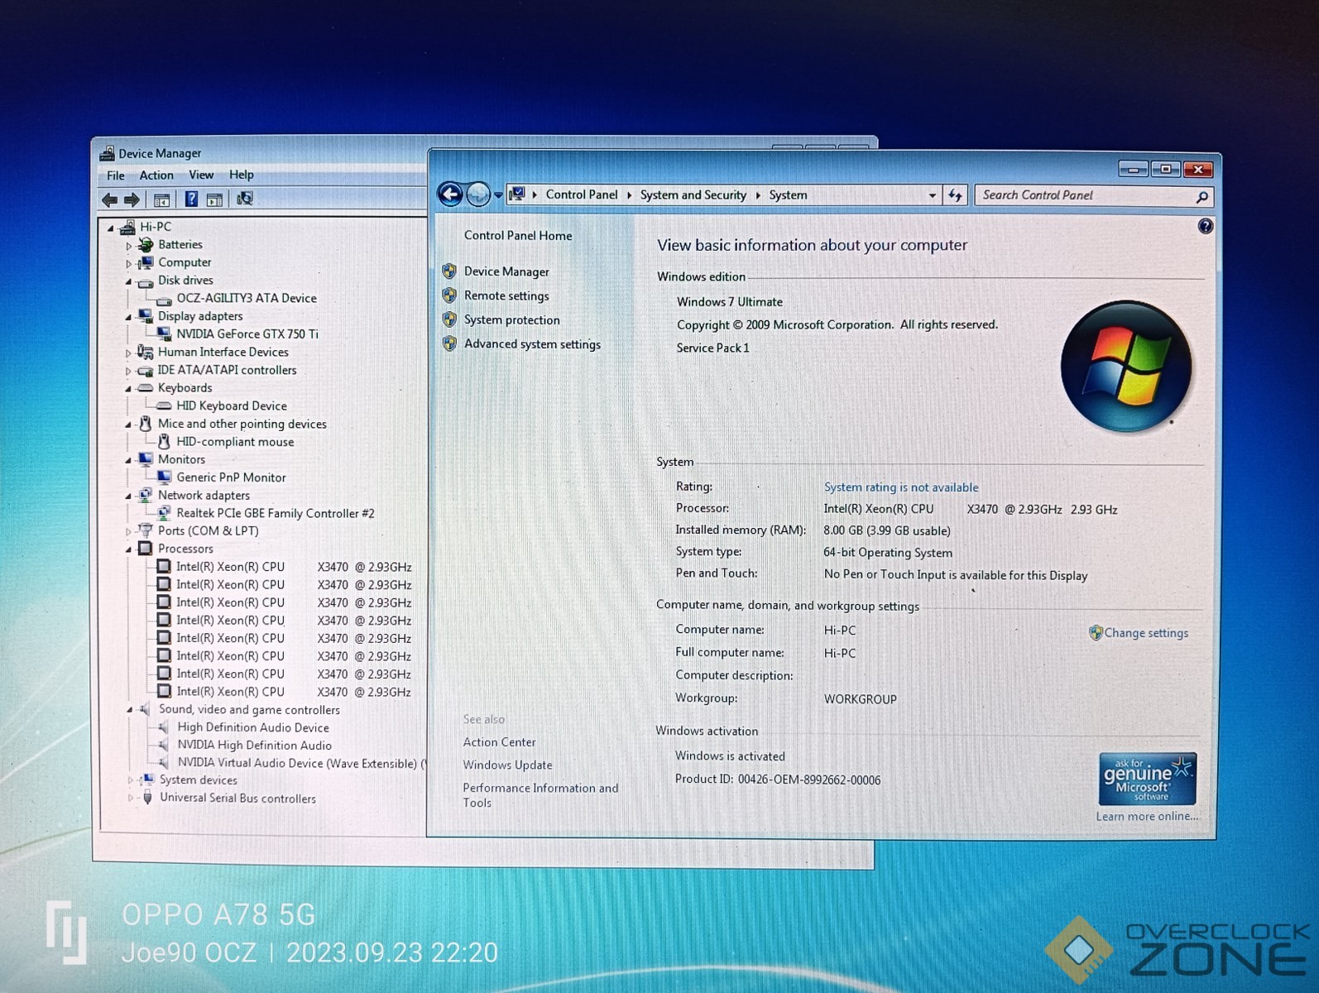Collapse the Processors node

[128, 550]
